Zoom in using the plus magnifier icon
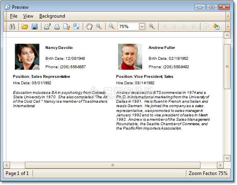The image size is (237, 185). 151,26
